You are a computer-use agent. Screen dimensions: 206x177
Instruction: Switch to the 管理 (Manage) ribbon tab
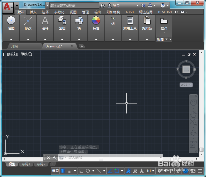85,12
